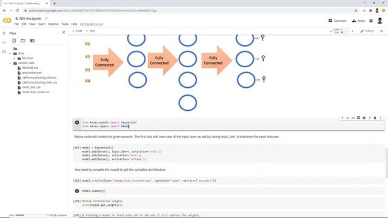Open the Runtime menu
The width and height of the screenshot is (388, 218).
click(53, 24)
